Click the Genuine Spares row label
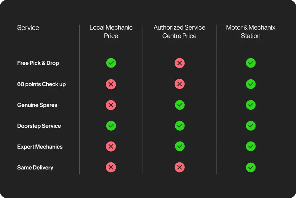This screenshot has width=296, height=198. (37, 105)
